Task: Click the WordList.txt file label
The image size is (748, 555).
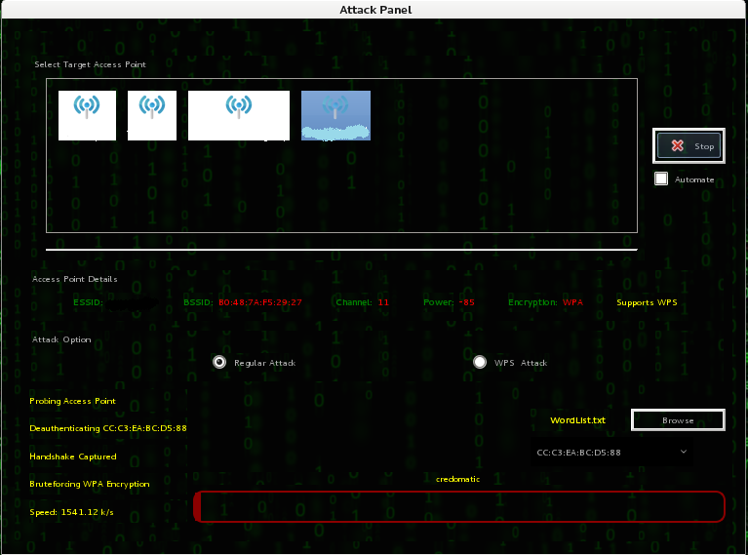Action: (x=577, y=420)
